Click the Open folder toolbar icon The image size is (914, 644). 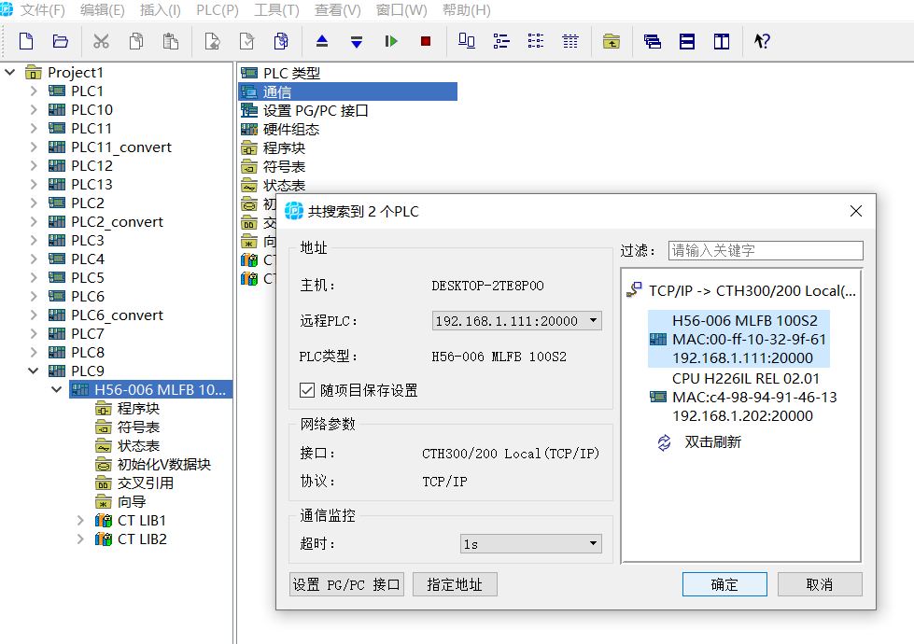[61, 41]
